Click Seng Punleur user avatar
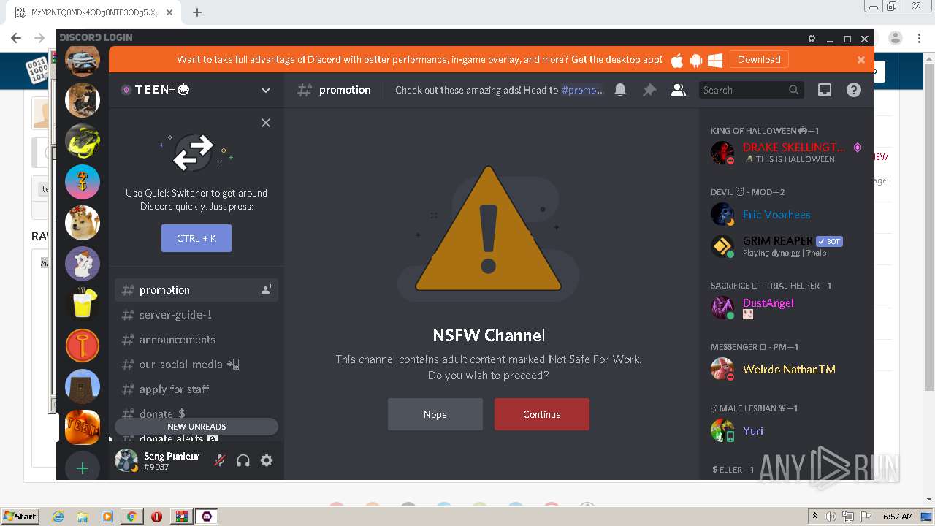Viewport: 935px width, 526px height. tap(126, 460)
